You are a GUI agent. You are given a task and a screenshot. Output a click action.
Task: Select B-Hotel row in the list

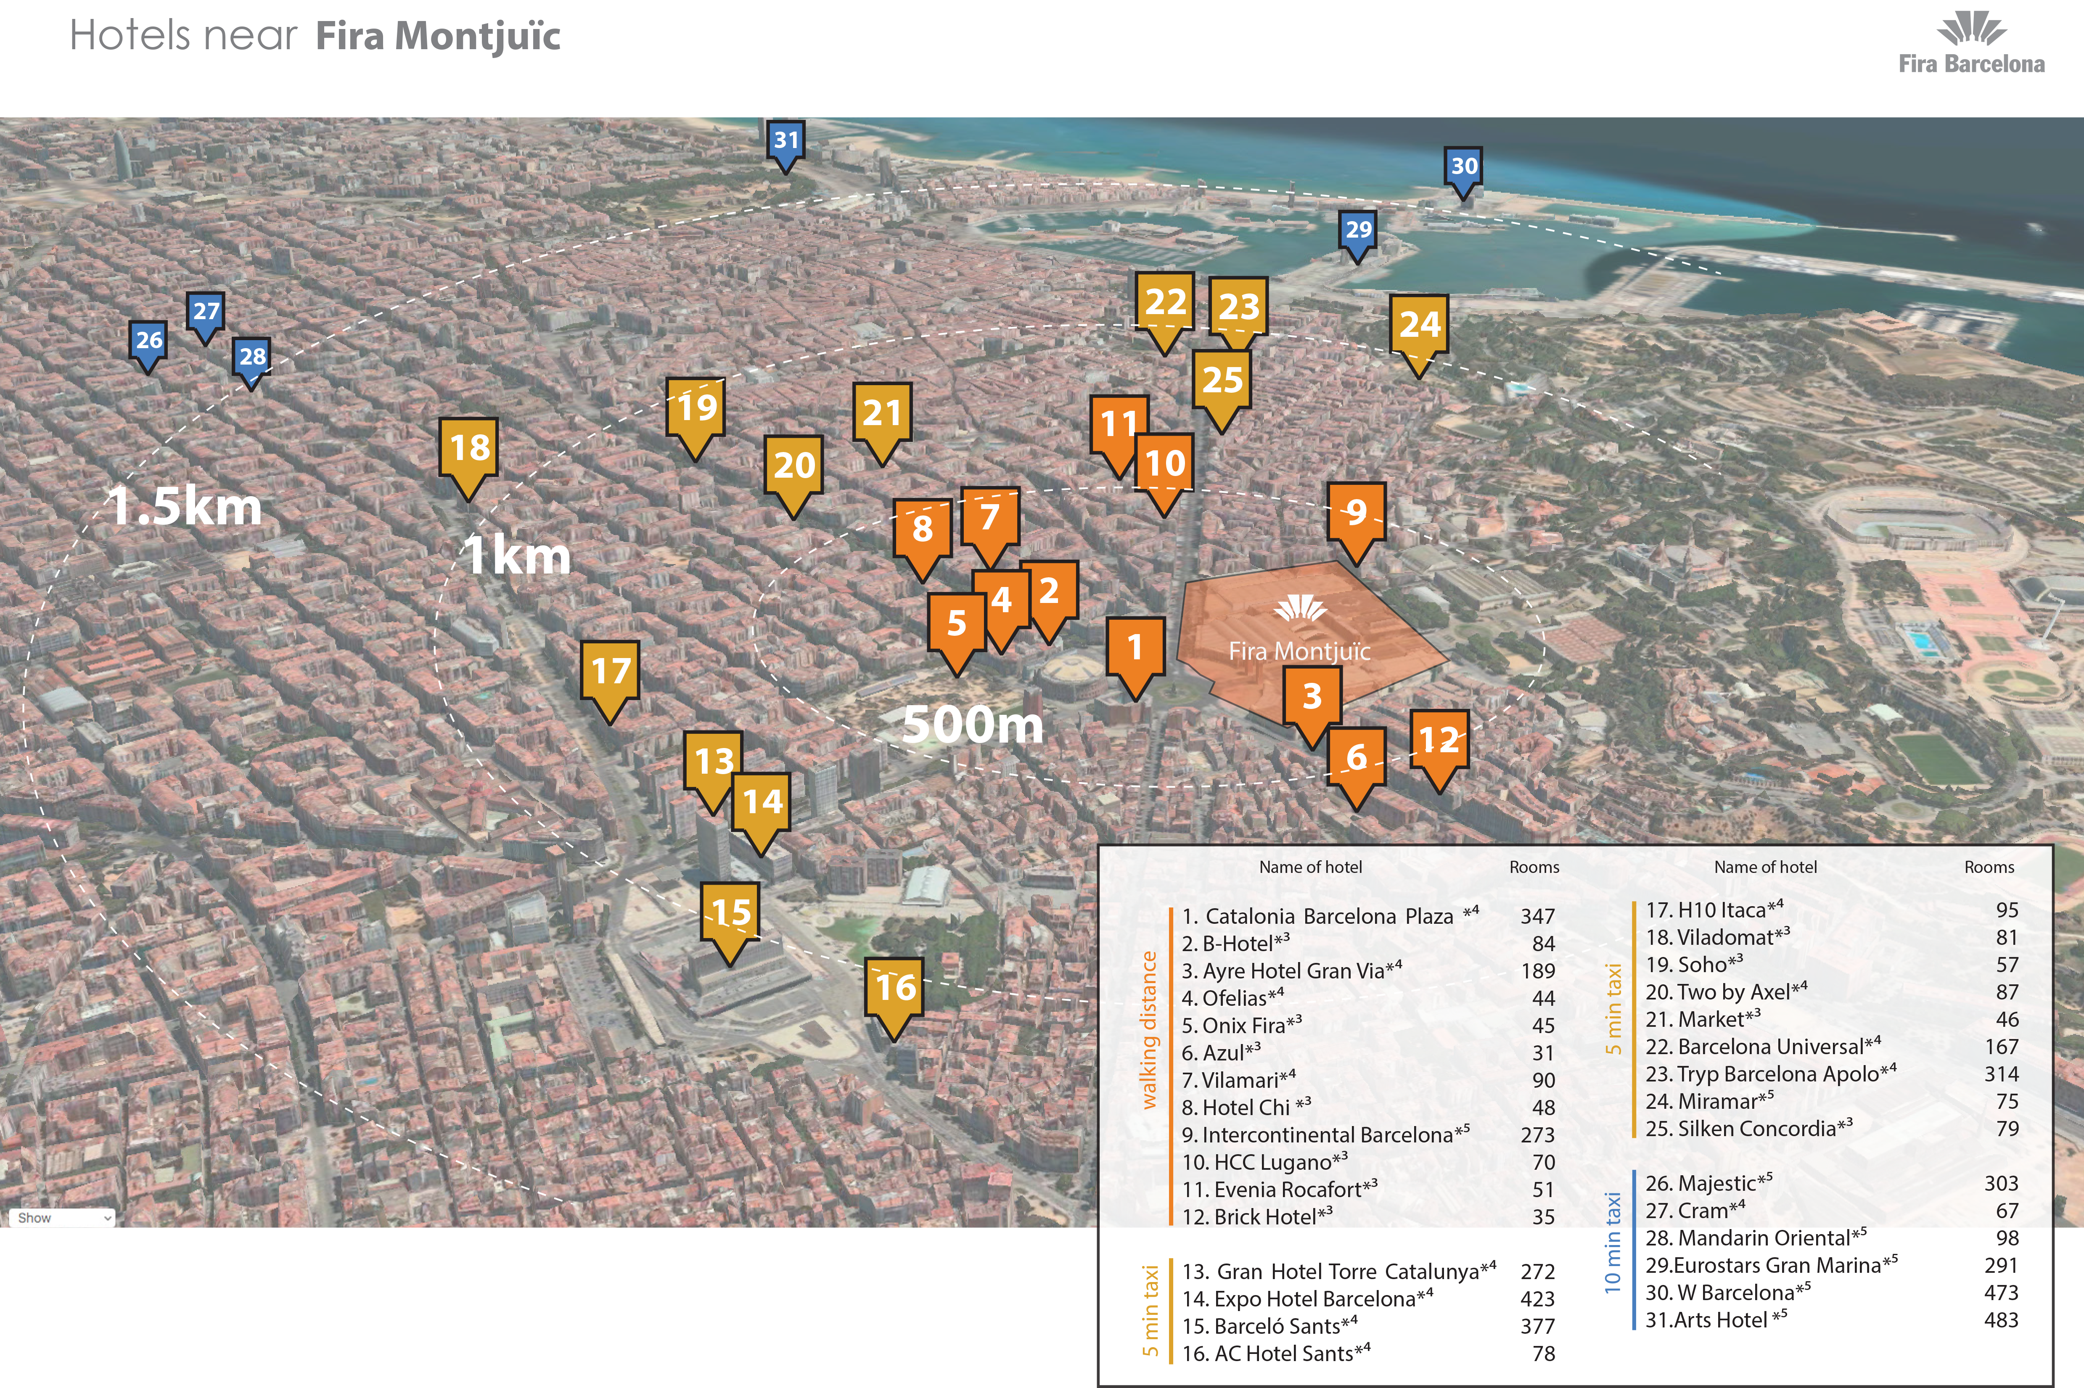[1368, 944]
